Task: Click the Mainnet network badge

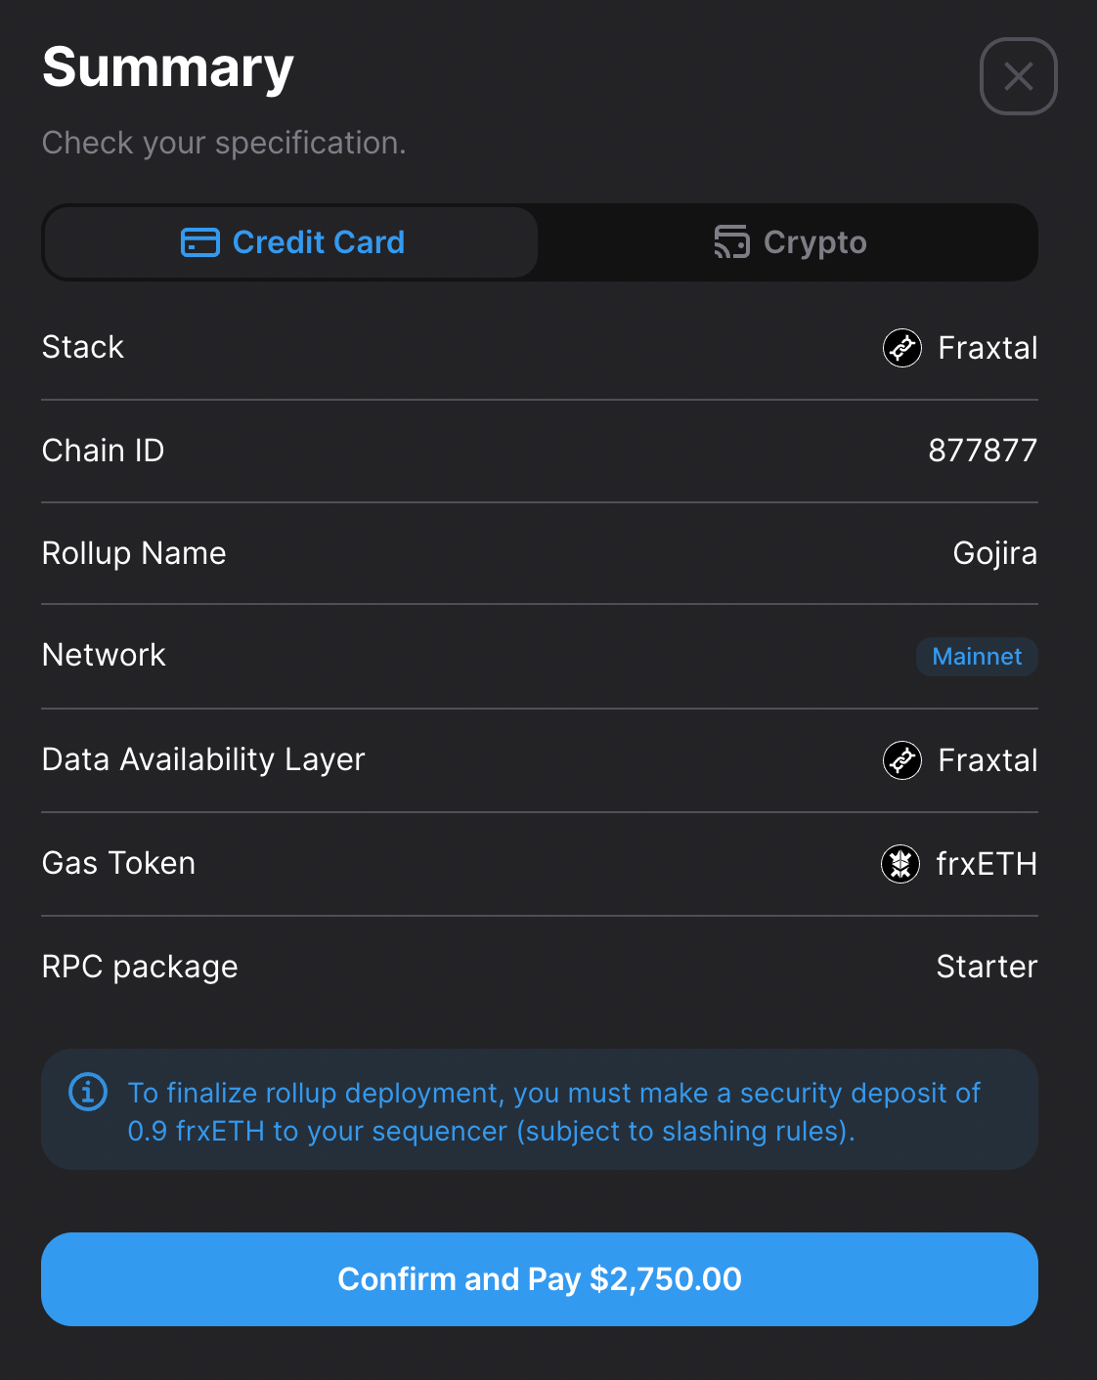Action: click(977, 656)
